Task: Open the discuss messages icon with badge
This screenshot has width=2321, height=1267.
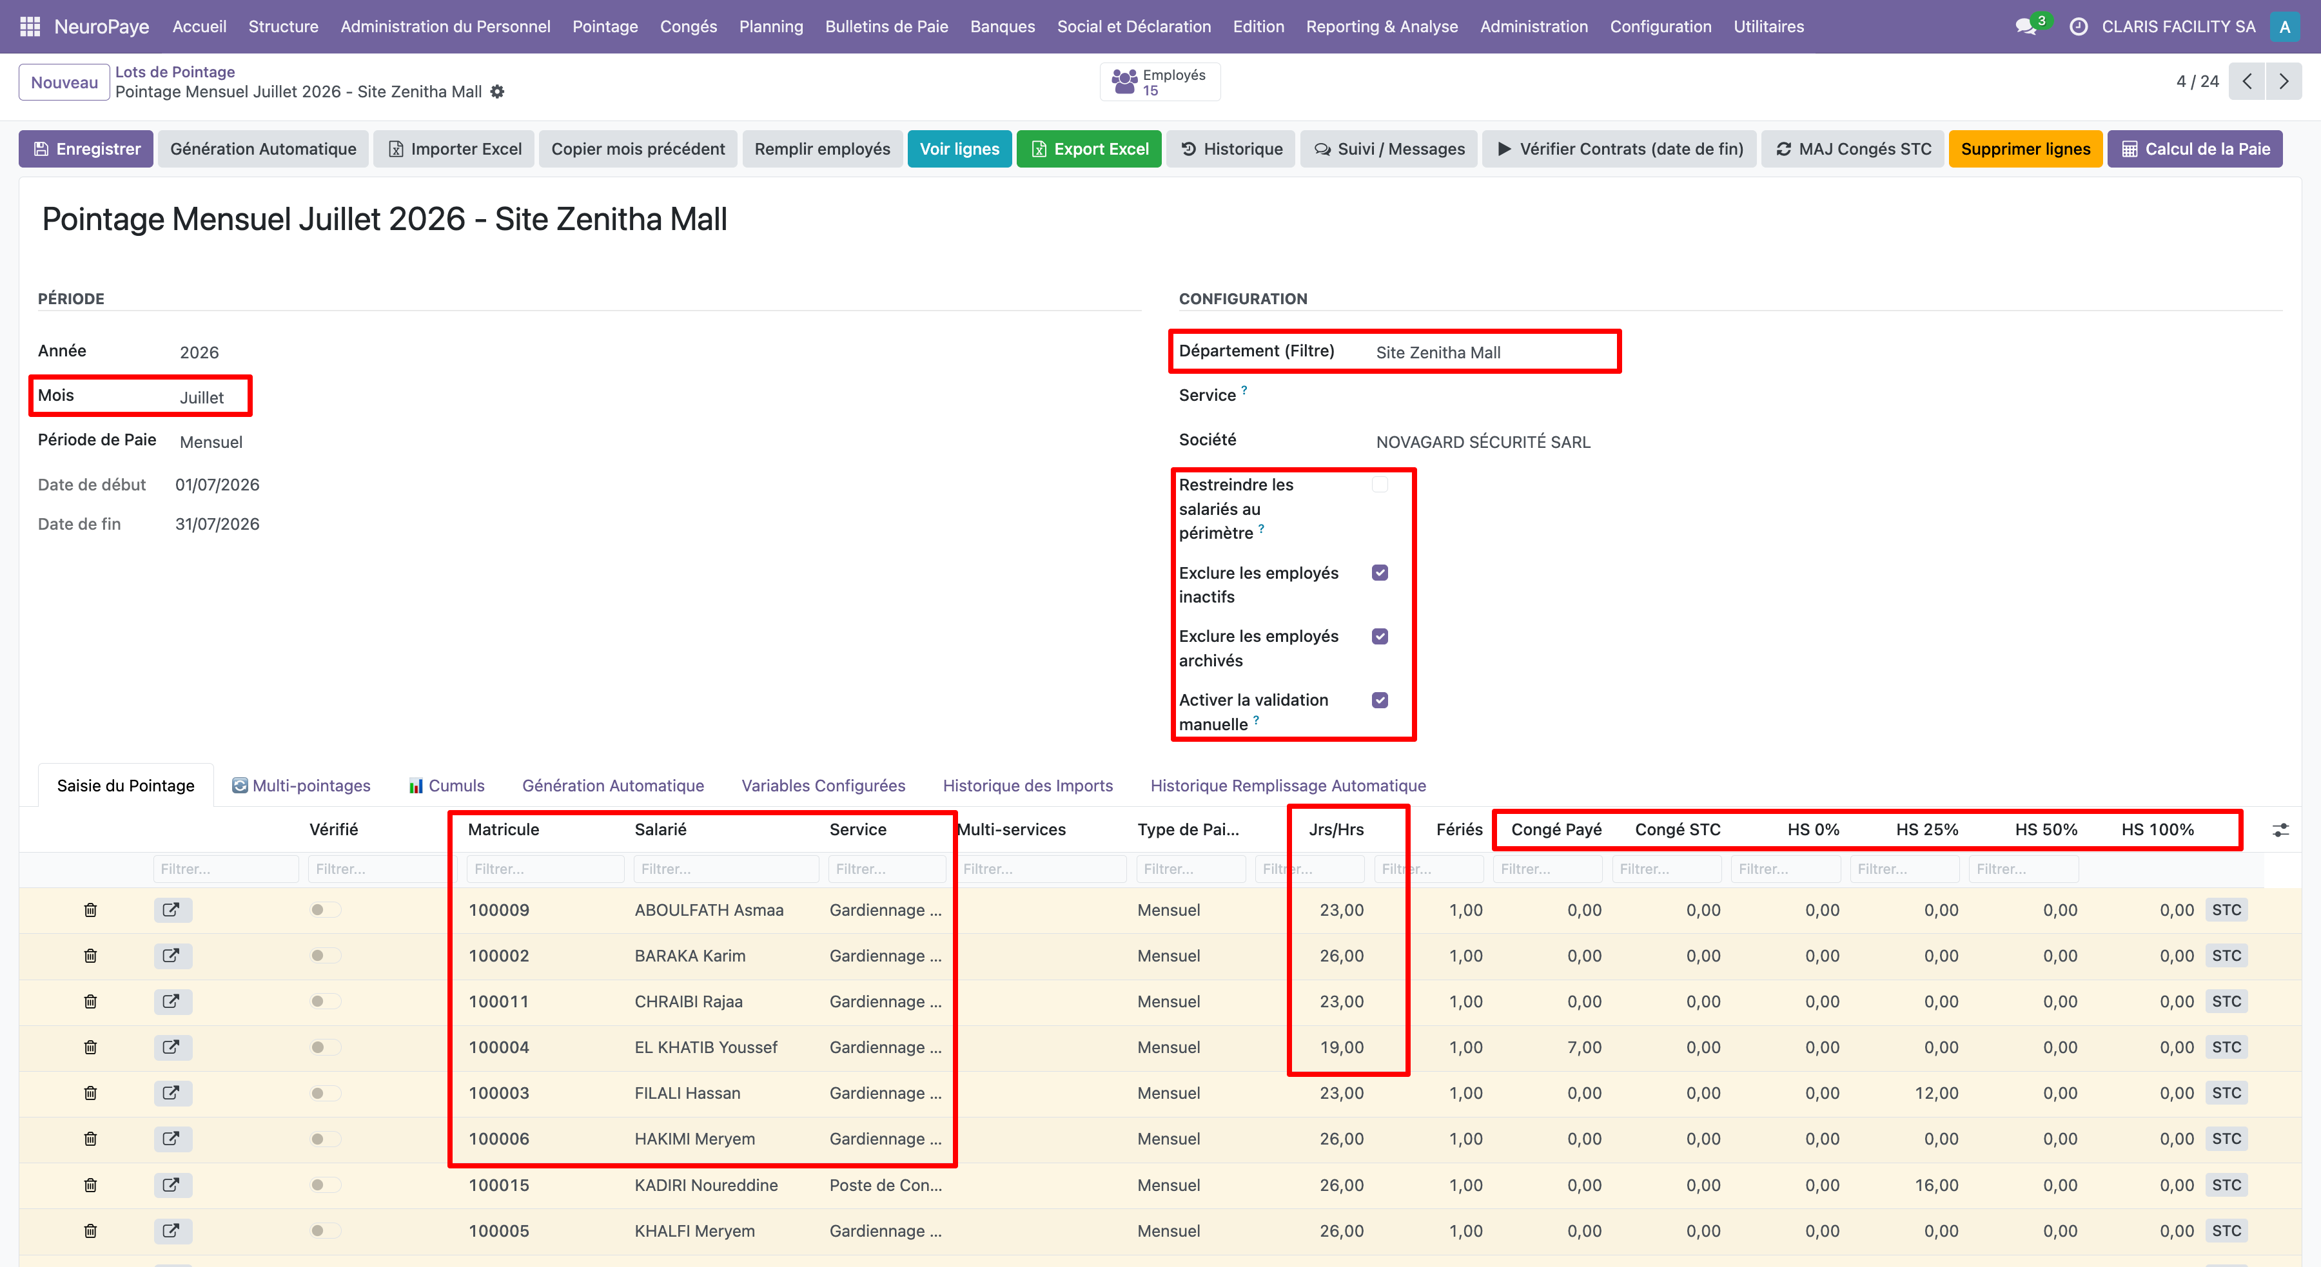Action: click(2027, 26)
